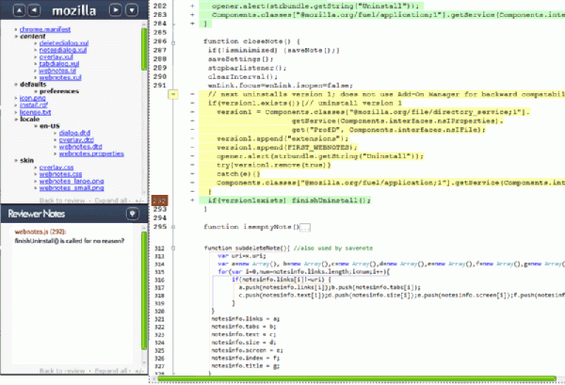
Task: Open license.txt file
Action: 36,112
